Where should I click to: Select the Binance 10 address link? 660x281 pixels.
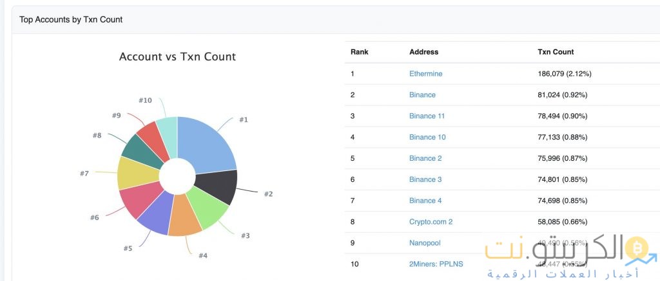click(427, 137)
